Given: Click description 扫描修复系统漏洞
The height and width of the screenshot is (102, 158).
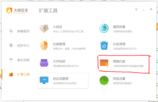Looking at the screenshot, I should pyautogui.click(x=122, y=31).
